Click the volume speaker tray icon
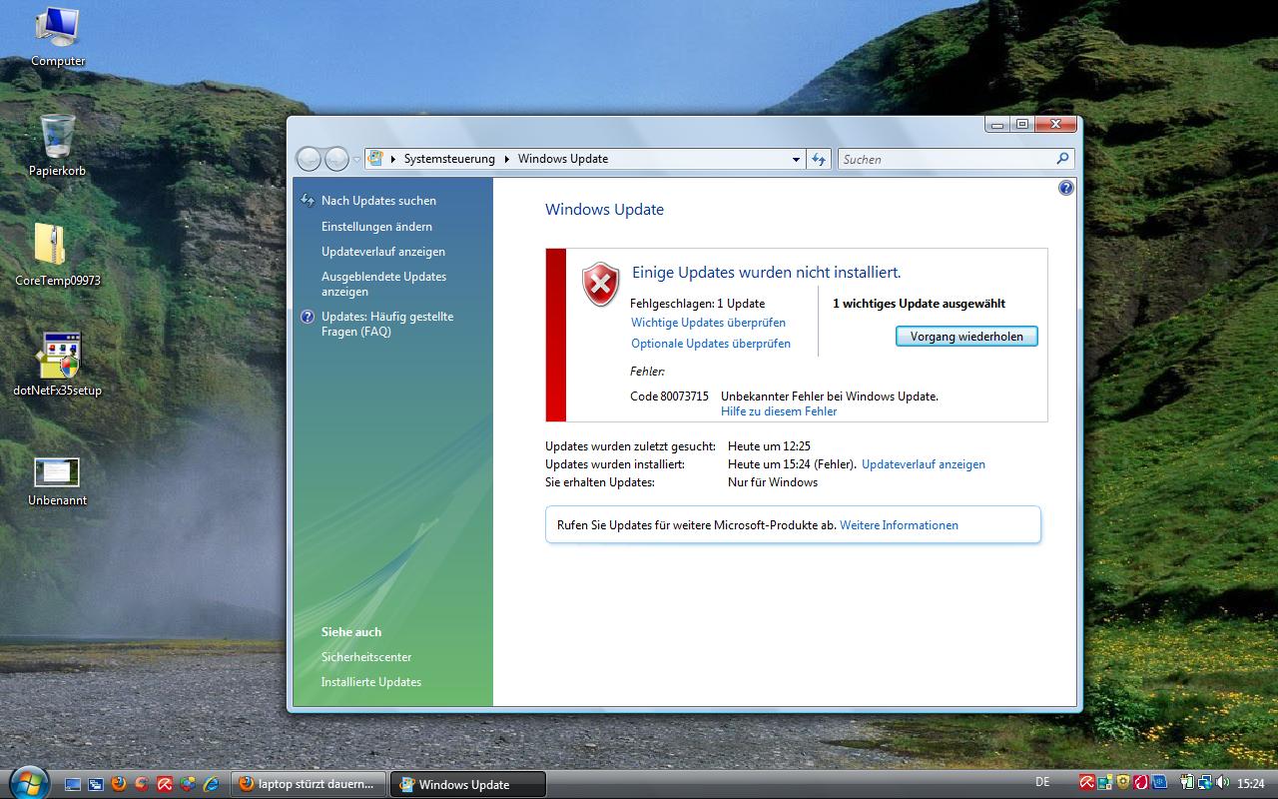This screenshot has width=1278, height=799. pyautogui.click(x=1222, y=782)
